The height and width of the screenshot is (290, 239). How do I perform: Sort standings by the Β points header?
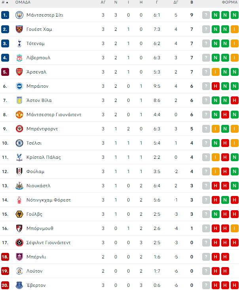pos(192,2)
